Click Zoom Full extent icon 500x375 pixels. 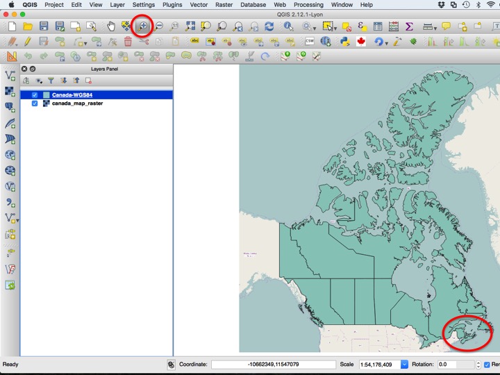[x=190, y=26]
